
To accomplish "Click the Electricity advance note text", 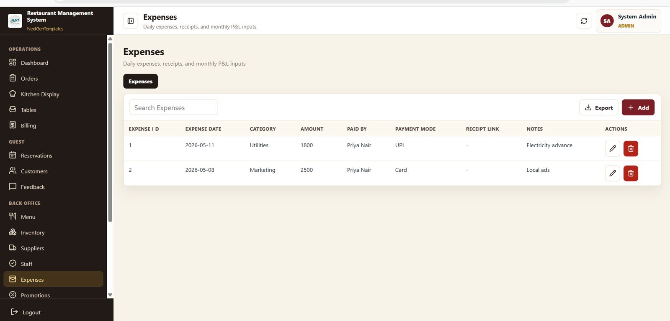I will click(x=549, y=145).
